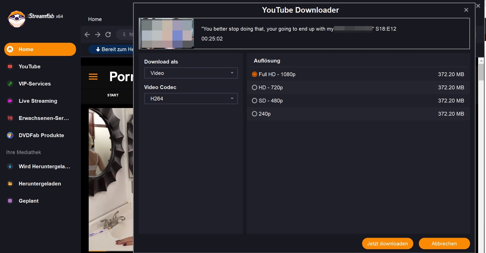486x253 pixels.
Task: Open Geplant library entry
Action: pos(40,201)
